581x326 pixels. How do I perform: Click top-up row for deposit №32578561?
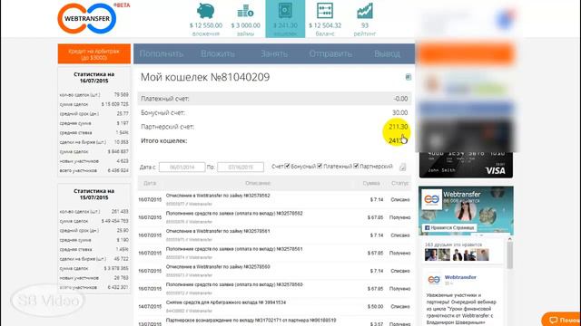coord(274,253)
